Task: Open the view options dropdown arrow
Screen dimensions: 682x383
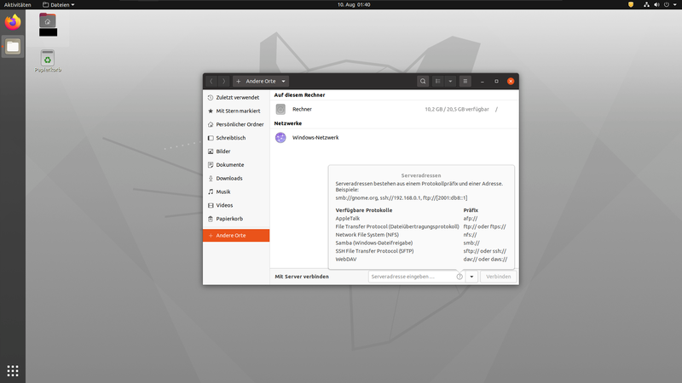Action: tap(450, 81)
